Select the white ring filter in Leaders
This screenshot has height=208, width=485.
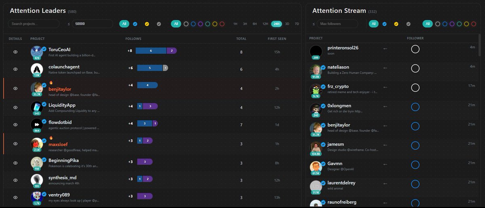[x=186, y=24]
